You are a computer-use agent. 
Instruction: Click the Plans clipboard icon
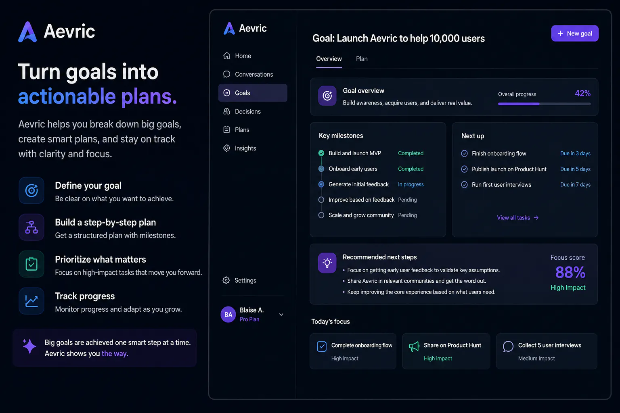point(227,129)
